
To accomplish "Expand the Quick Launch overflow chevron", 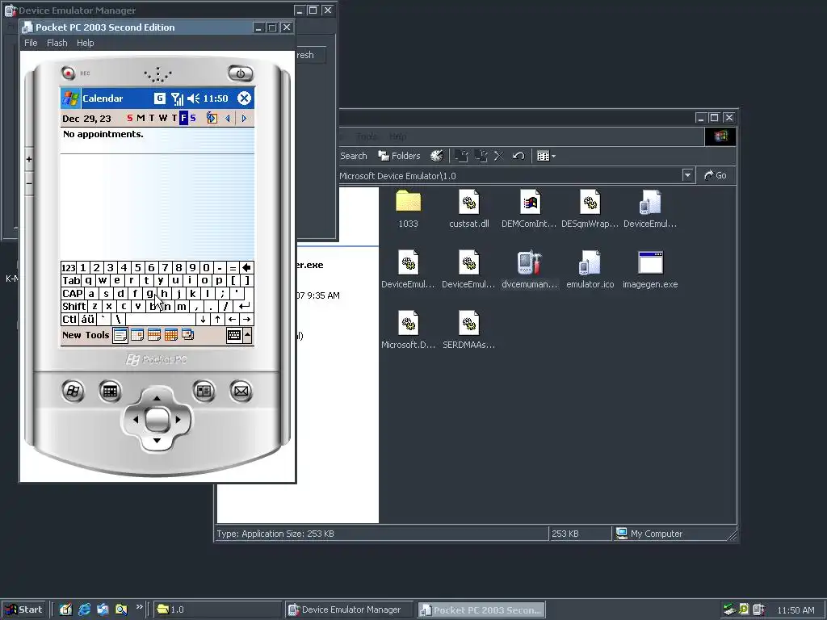I will pos(139,607).
